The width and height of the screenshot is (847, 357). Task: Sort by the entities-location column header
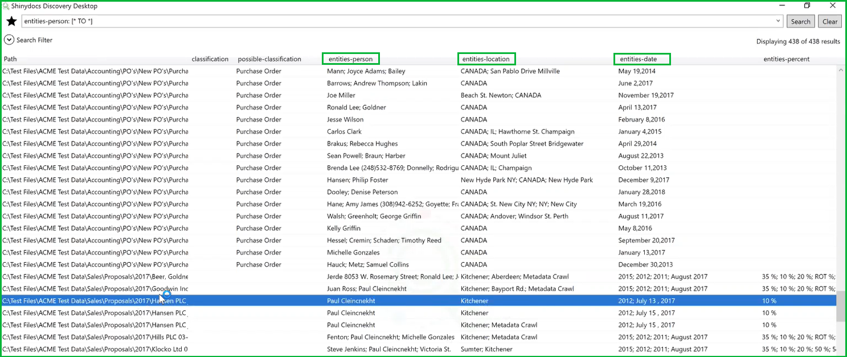[x=486, y=59]
